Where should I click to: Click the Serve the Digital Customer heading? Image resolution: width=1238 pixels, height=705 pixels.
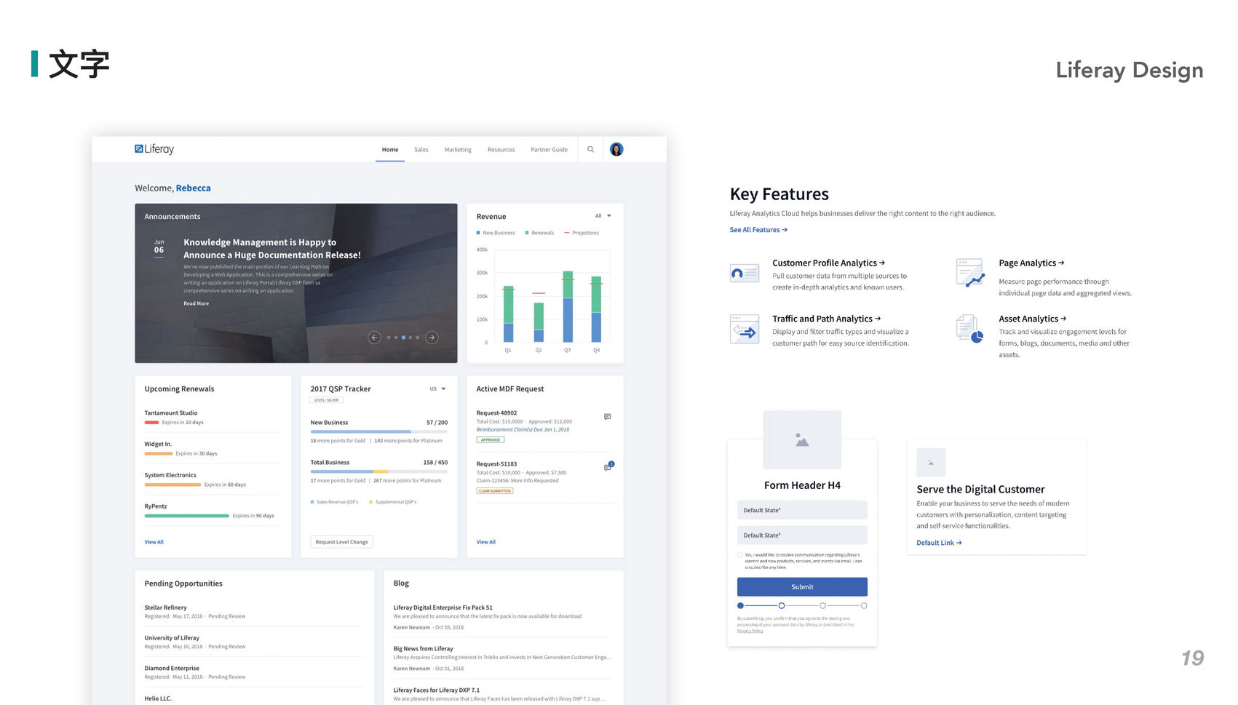pyautogui.click(x=980, y=490)
